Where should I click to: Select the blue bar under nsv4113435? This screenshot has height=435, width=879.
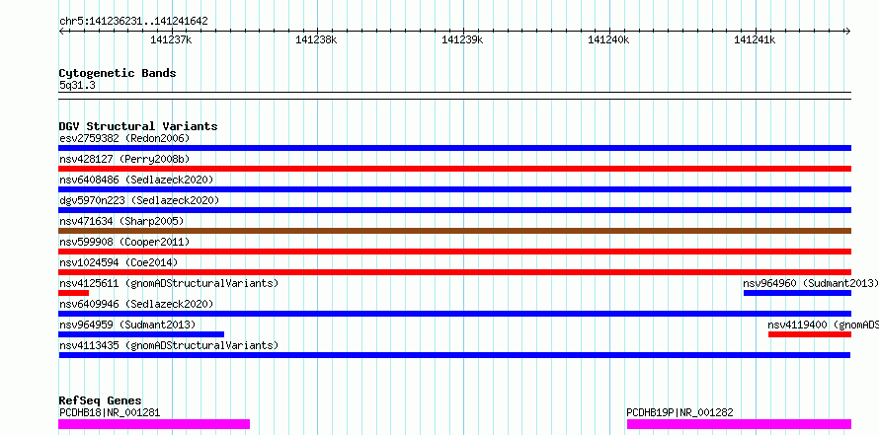(x=454, y=355)
